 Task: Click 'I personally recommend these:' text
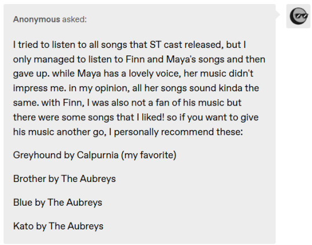click(176, 132)
